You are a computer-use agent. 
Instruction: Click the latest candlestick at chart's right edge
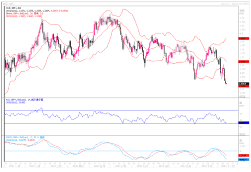226,83
